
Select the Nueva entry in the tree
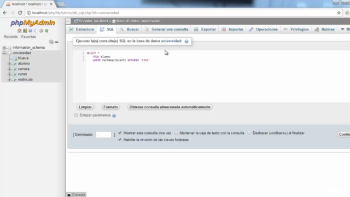tap(23, 58)
